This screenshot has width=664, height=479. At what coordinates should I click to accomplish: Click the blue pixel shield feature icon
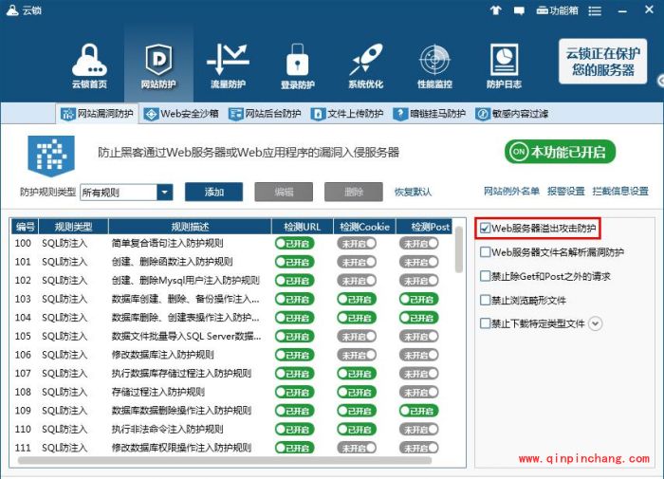tap(51, 156)
